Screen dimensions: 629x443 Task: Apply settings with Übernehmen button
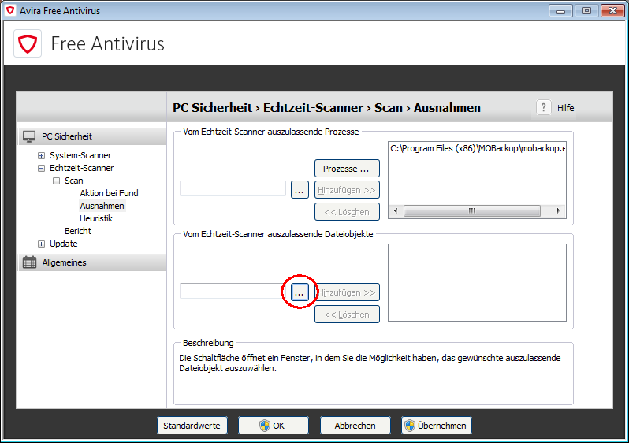[437, 426]
